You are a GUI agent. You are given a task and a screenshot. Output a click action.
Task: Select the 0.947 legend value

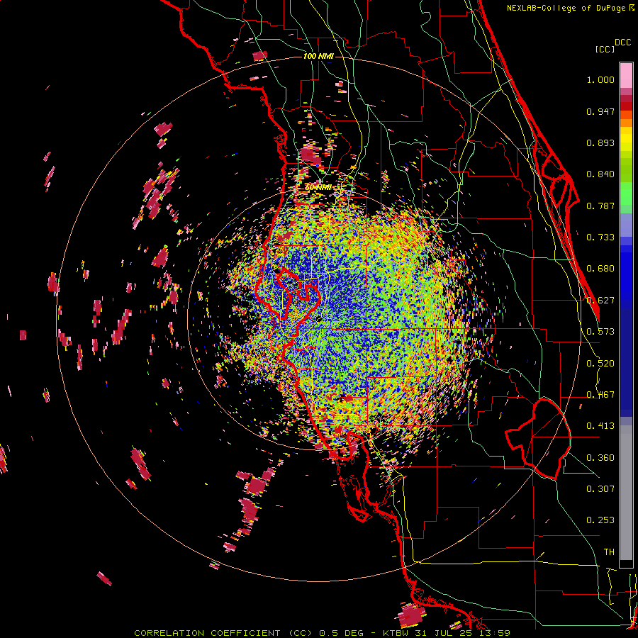tap(600, 111)
